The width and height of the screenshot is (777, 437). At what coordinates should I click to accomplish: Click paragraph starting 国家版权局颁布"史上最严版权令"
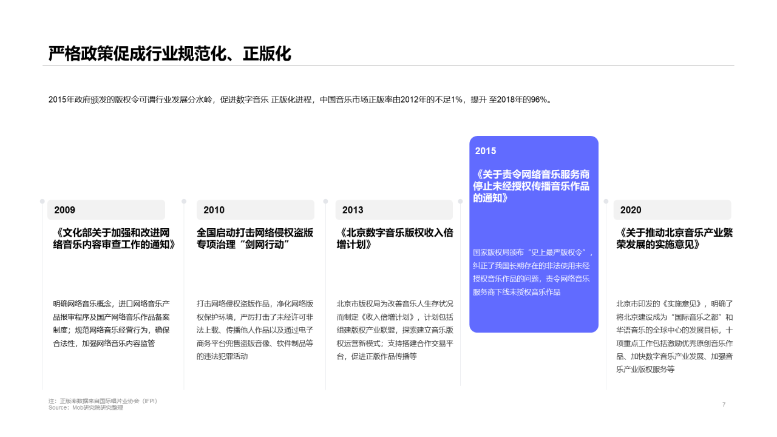[533, 272]
